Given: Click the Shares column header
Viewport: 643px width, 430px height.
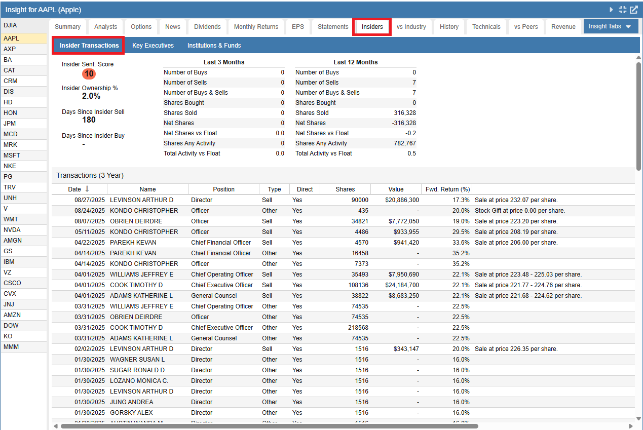Looking at the screenshot, I should (345, 189).
